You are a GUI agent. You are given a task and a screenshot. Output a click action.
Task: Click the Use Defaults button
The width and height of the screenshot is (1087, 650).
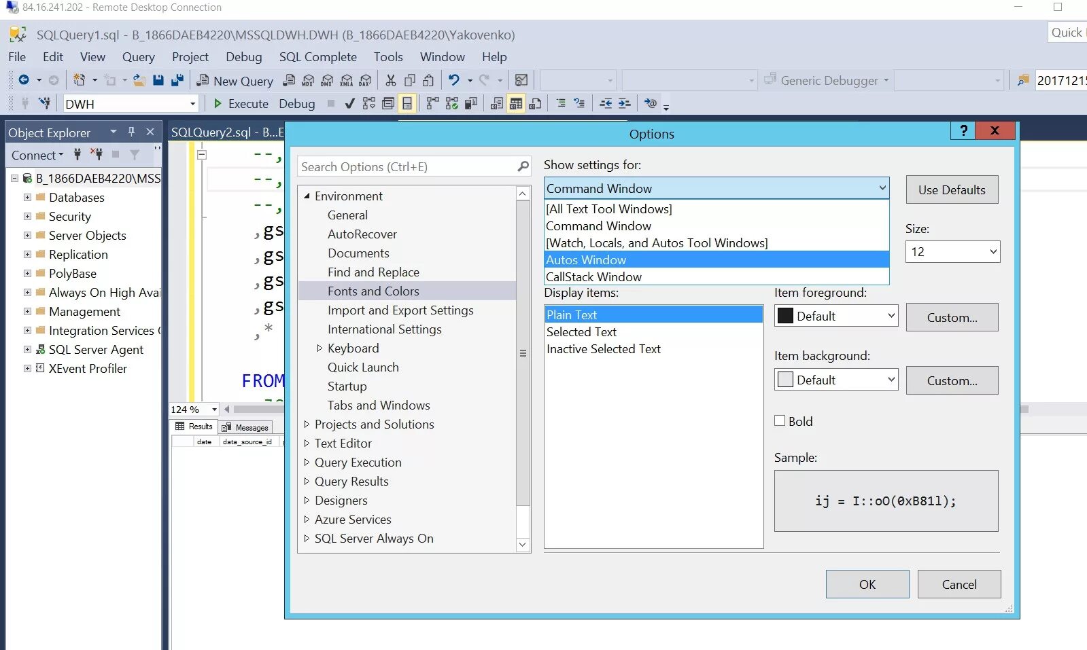[952, 189]
